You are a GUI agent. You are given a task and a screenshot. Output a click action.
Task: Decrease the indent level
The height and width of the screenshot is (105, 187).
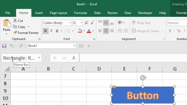click(120, 31)
